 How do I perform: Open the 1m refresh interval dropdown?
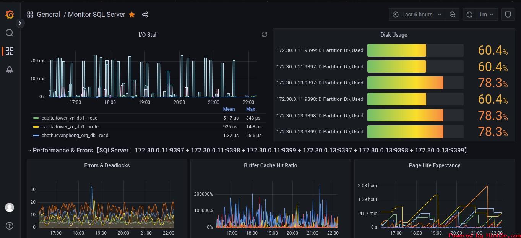[x=486, y=15]
